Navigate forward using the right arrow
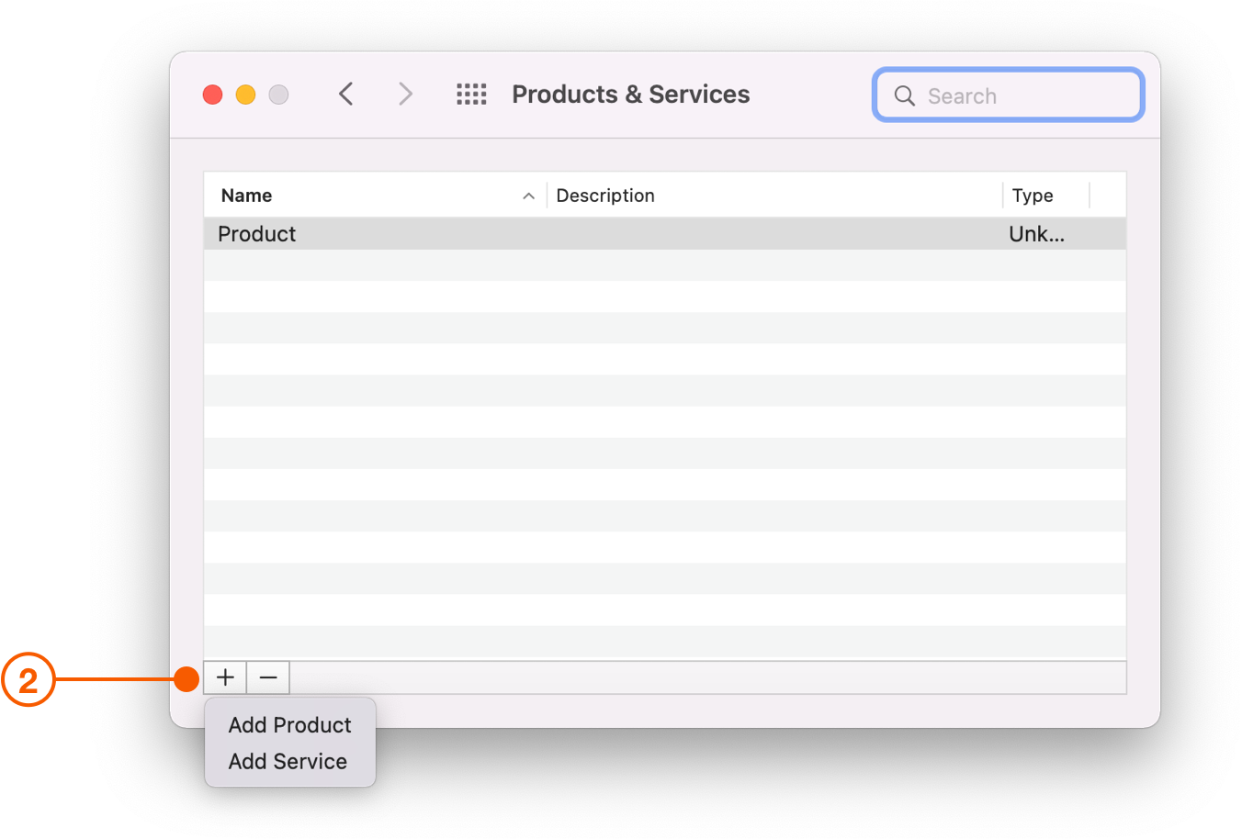 405,94
